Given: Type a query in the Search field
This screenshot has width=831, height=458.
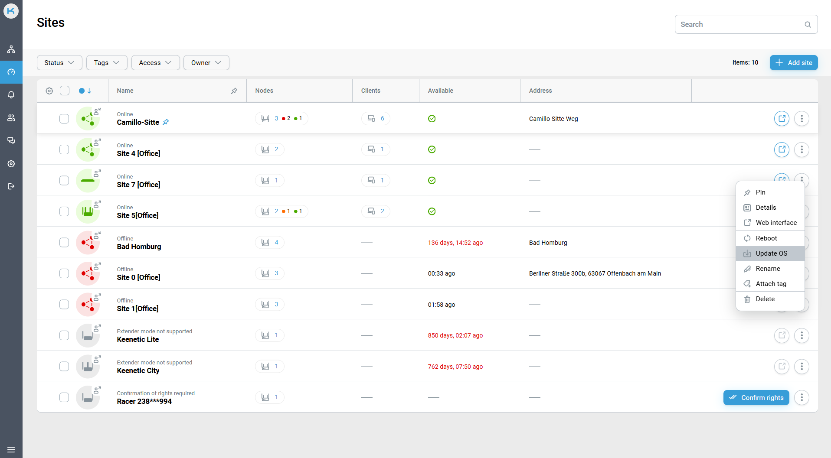Looking at the screenshot, I should coord(737,24).
